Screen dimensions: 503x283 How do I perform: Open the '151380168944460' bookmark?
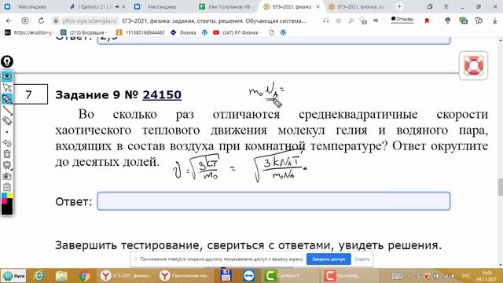pos(141,32)
